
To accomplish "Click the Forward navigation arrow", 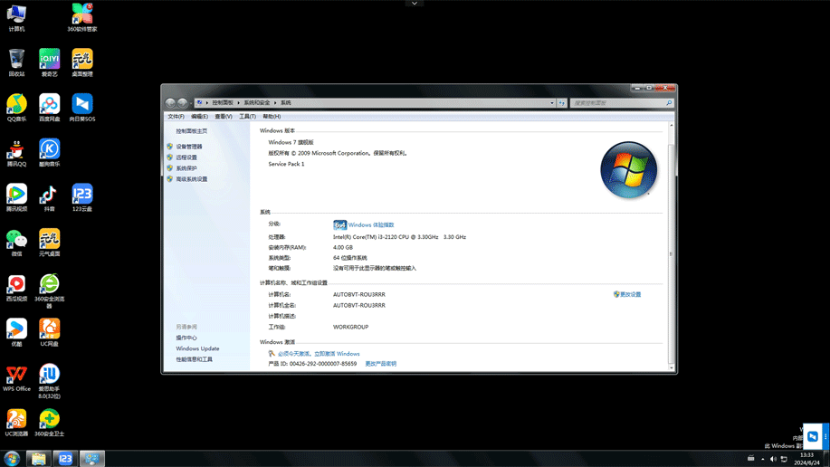I will point(183,102).
